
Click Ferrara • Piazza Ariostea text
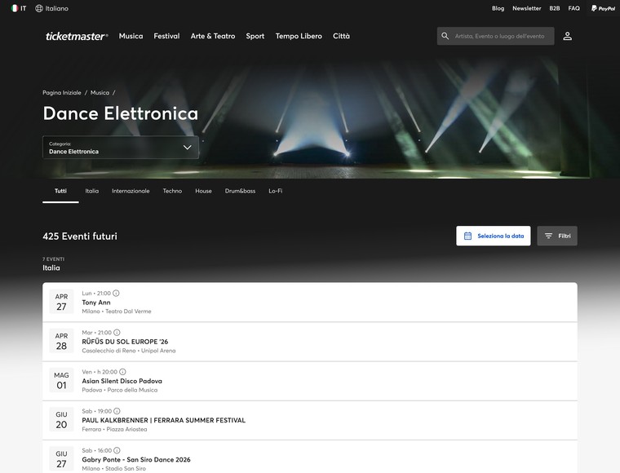pyautogui.click(x=114, y=429)
